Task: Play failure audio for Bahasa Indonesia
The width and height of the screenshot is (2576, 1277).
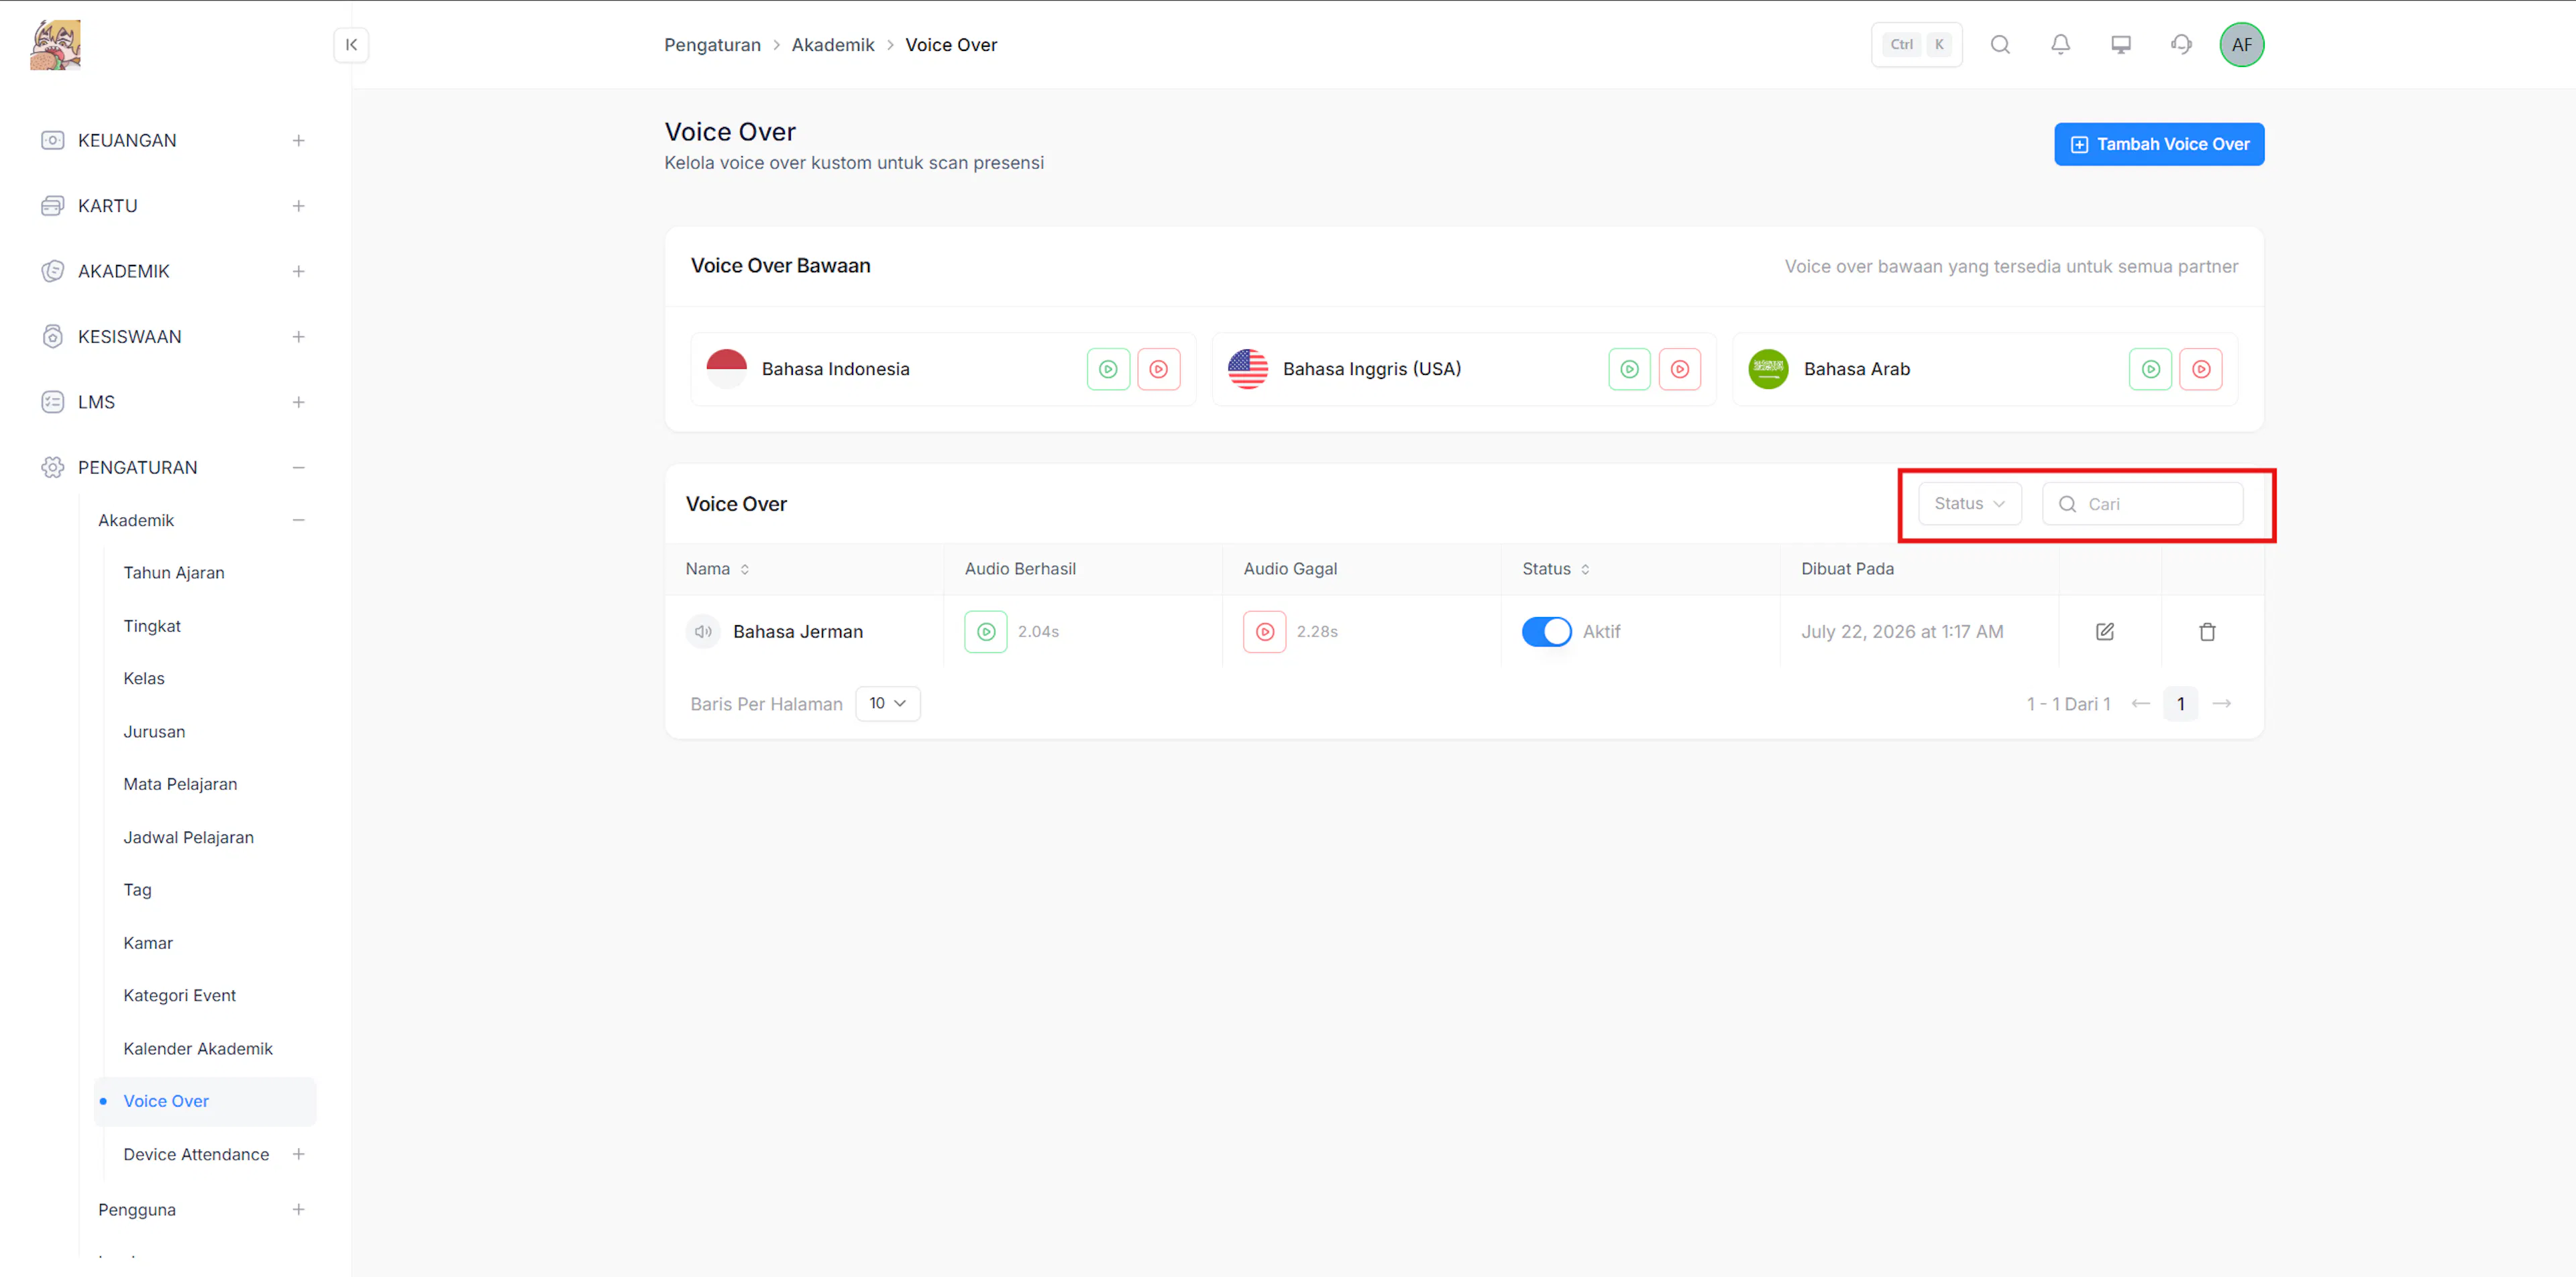Action: tap(1158, 369)
